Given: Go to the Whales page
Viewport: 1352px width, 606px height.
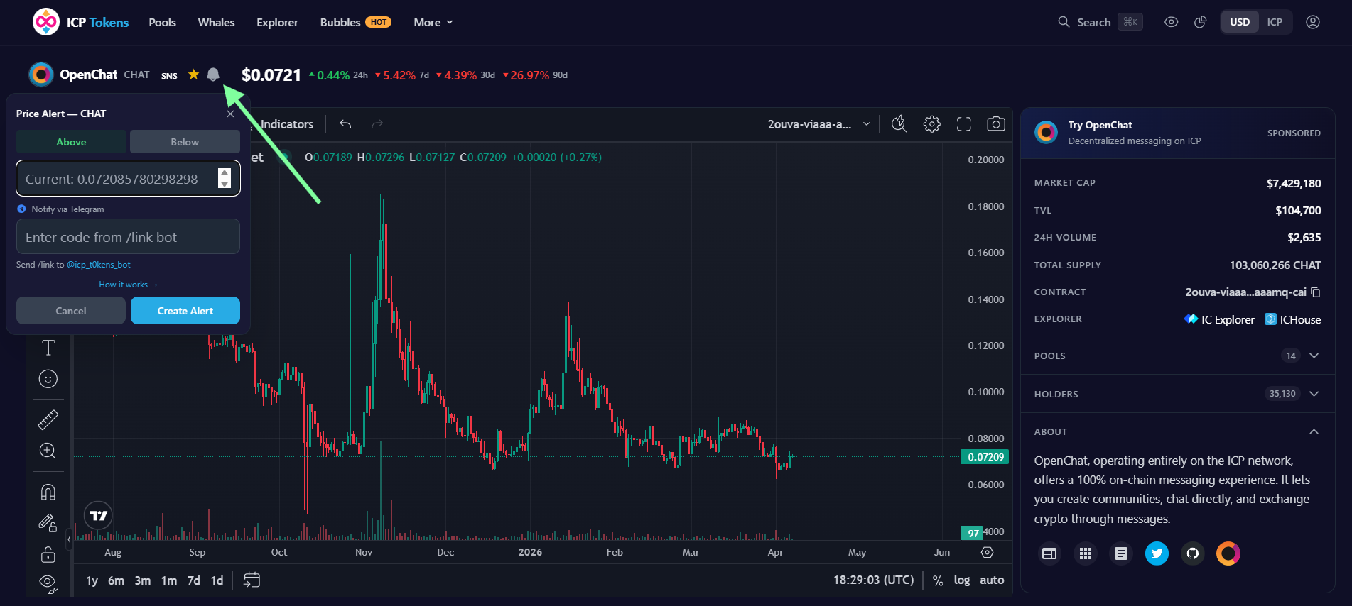Looking at the screenshot, I should (x=216, y=23).
